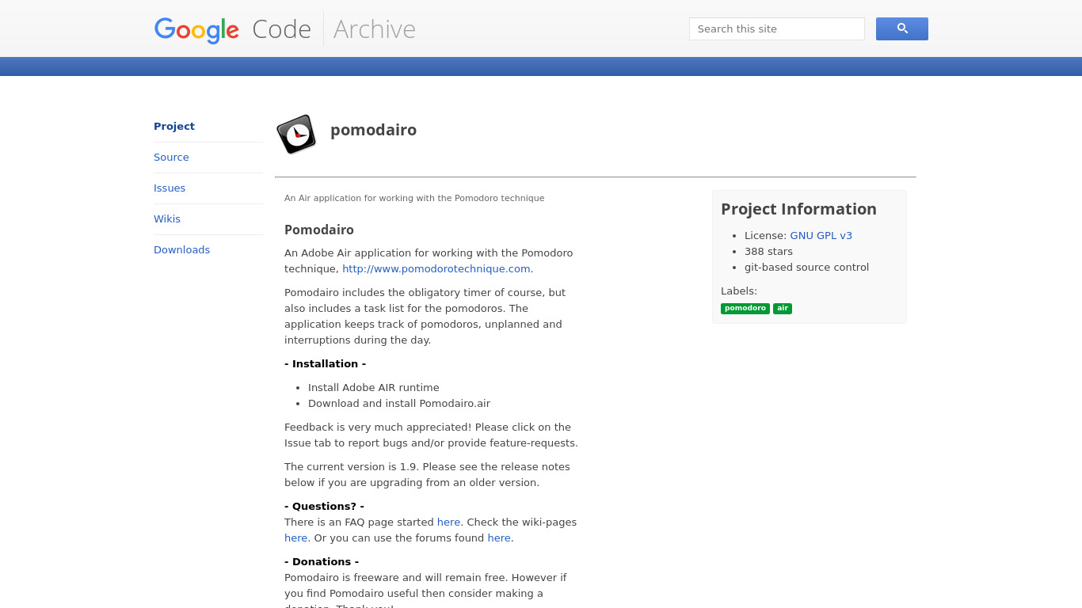Click the 'pomodairo' project title
1082x608 pixels.
pyautogui.click(x=373, y=130)
